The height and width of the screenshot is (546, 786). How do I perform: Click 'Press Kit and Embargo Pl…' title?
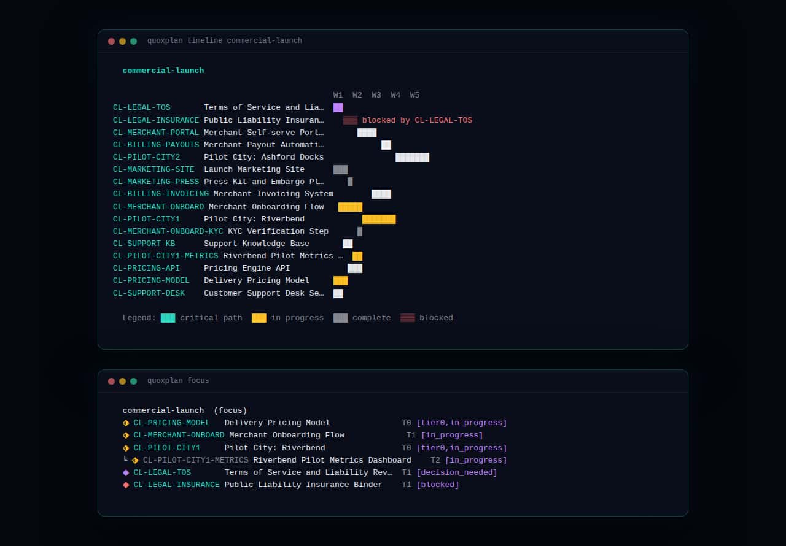coord(264,182)
